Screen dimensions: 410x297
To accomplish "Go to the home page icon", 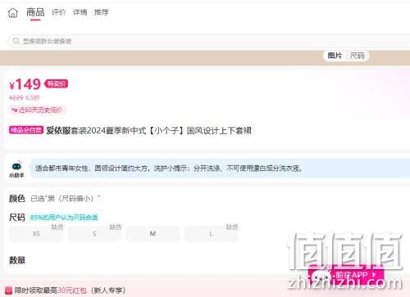I will 12,12.
